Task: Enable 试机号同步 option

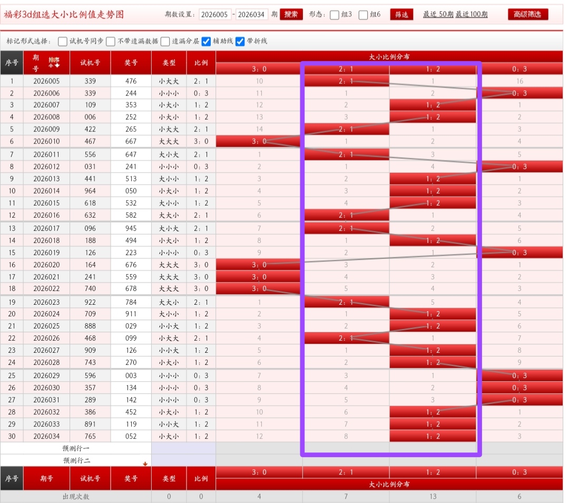Action: click(63, 41)
